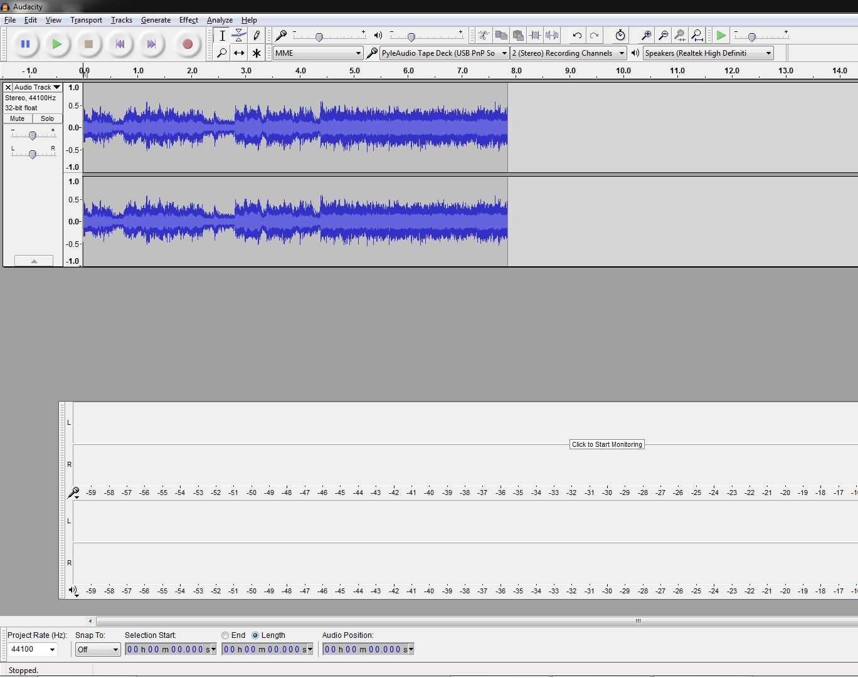Open the Analyze menu
This screenshot has height=678, width=858.
coord(220,20)
